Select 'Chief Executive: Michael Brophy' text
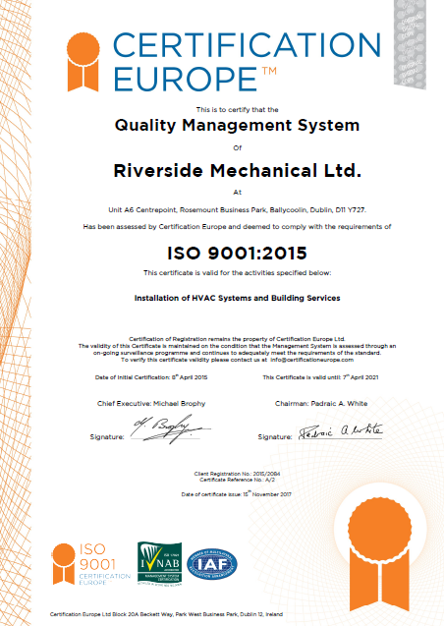The height and width of the screenshot is (626, 444). [151, 404]
